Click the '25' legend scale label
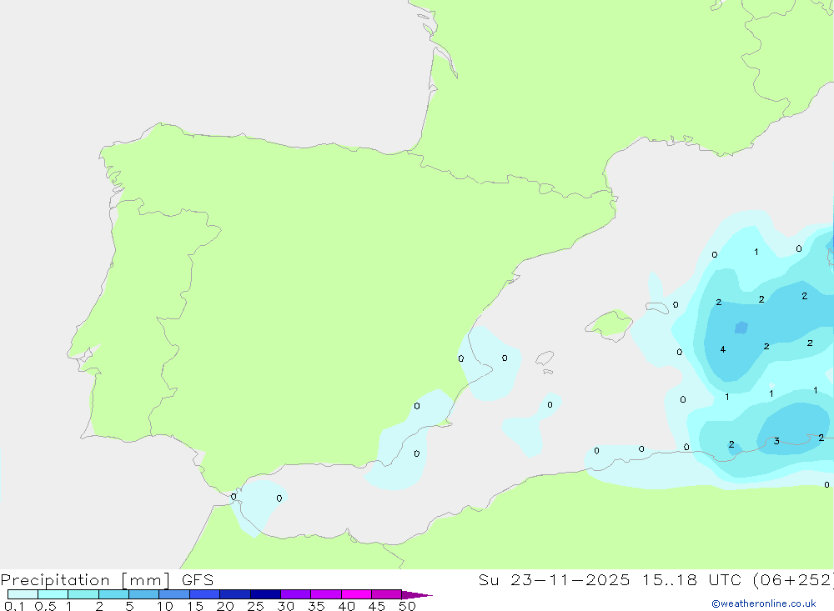Viewport: 834px width, 611px height. click(x=255, y=606)
